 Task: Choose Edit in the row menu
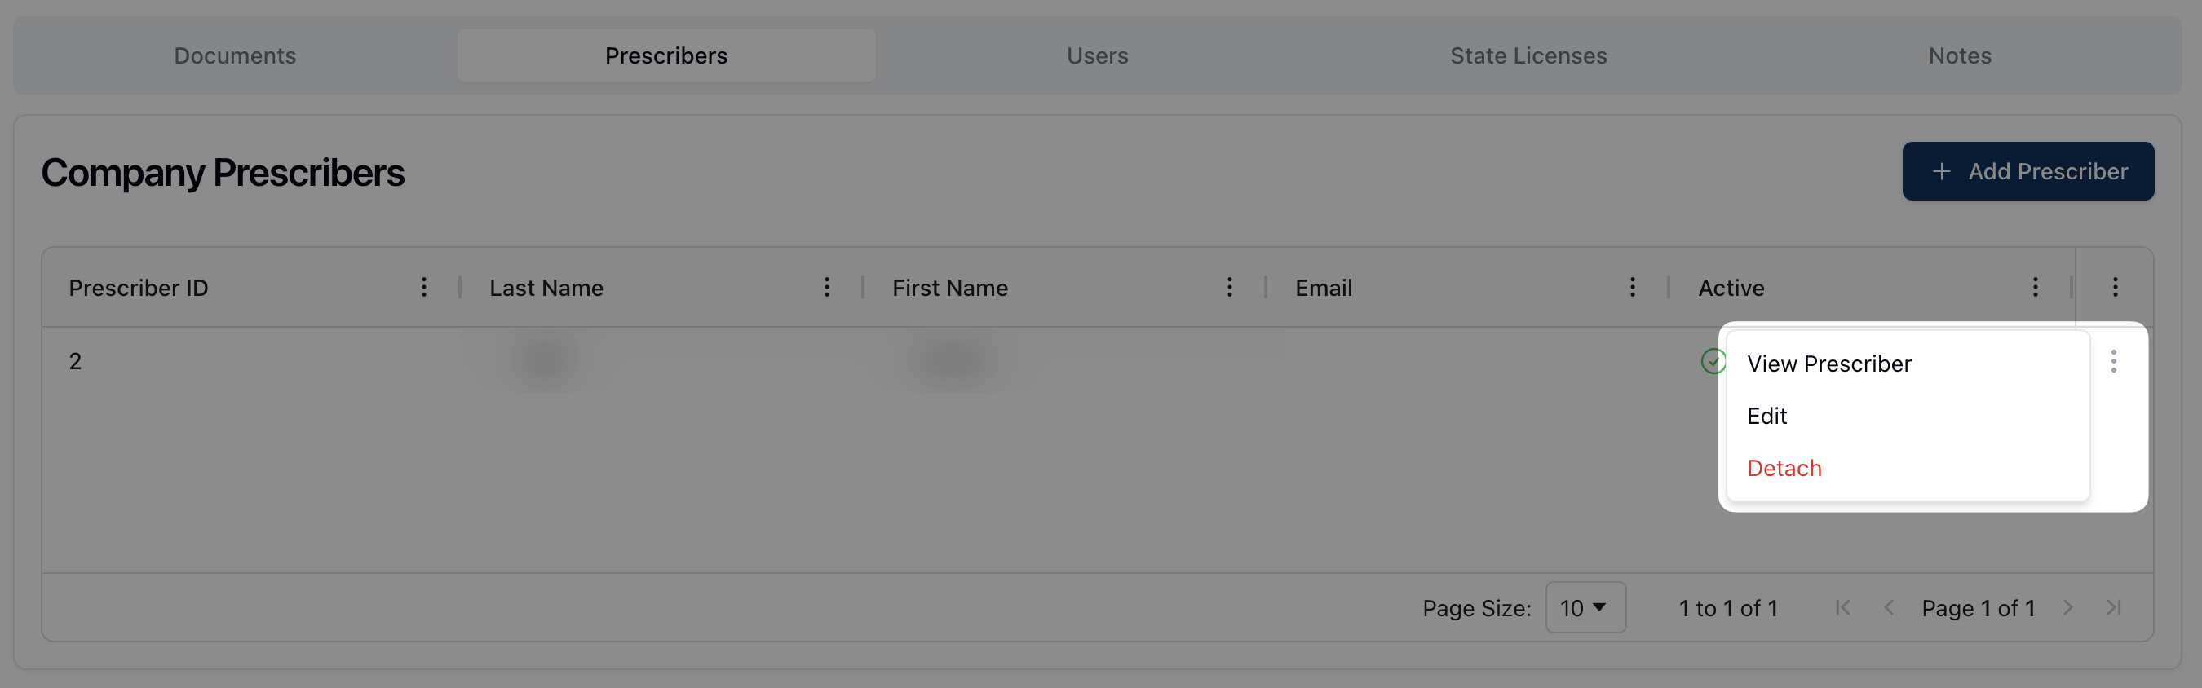coord(1766,417)
